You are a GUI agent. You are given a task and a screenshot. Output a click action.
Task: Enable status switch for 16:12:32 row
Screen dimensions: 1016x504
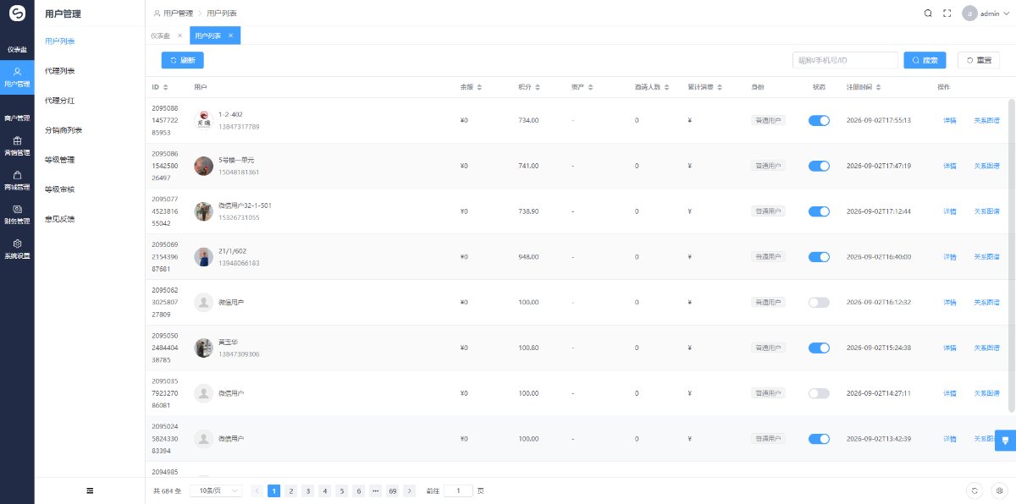819,302
